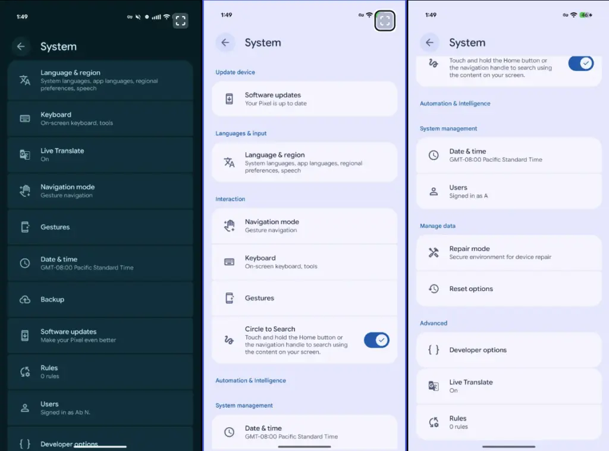Viewport: 609px width, 451px height.
Task: Open Users signed in as Ab N.
Action: (x=100, y=408)
